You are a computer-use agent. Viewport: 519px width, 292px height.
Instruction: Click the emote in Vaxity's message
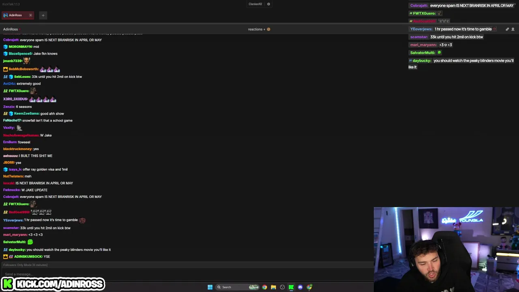tap(19, 128)
